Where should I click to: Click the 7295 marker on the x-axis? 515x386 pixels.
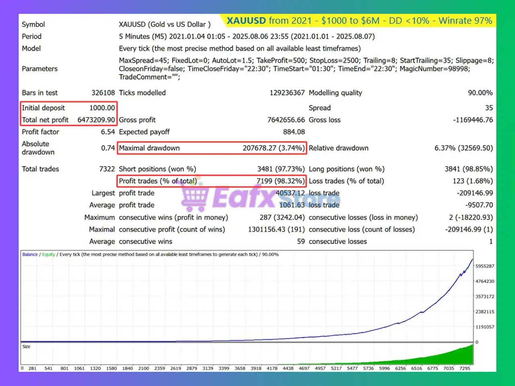tap(465, 368)
